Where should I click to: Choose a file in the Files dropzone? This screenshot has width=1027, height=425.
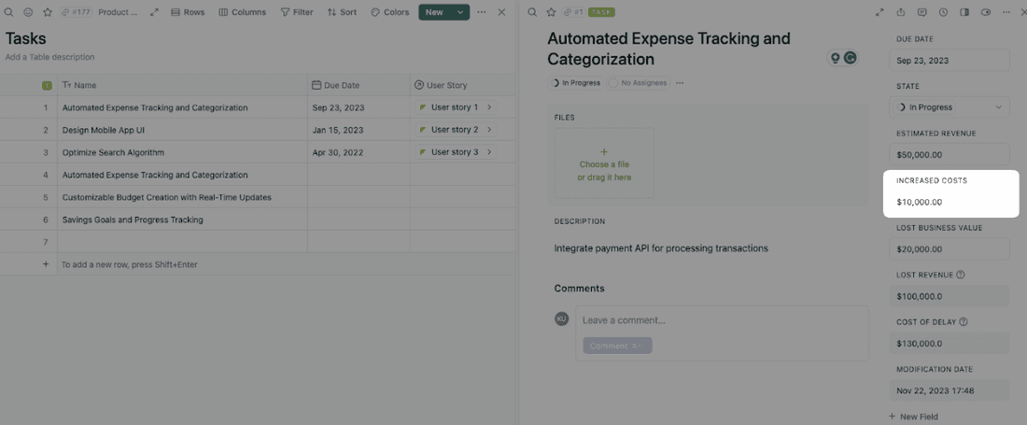point(604,163)
